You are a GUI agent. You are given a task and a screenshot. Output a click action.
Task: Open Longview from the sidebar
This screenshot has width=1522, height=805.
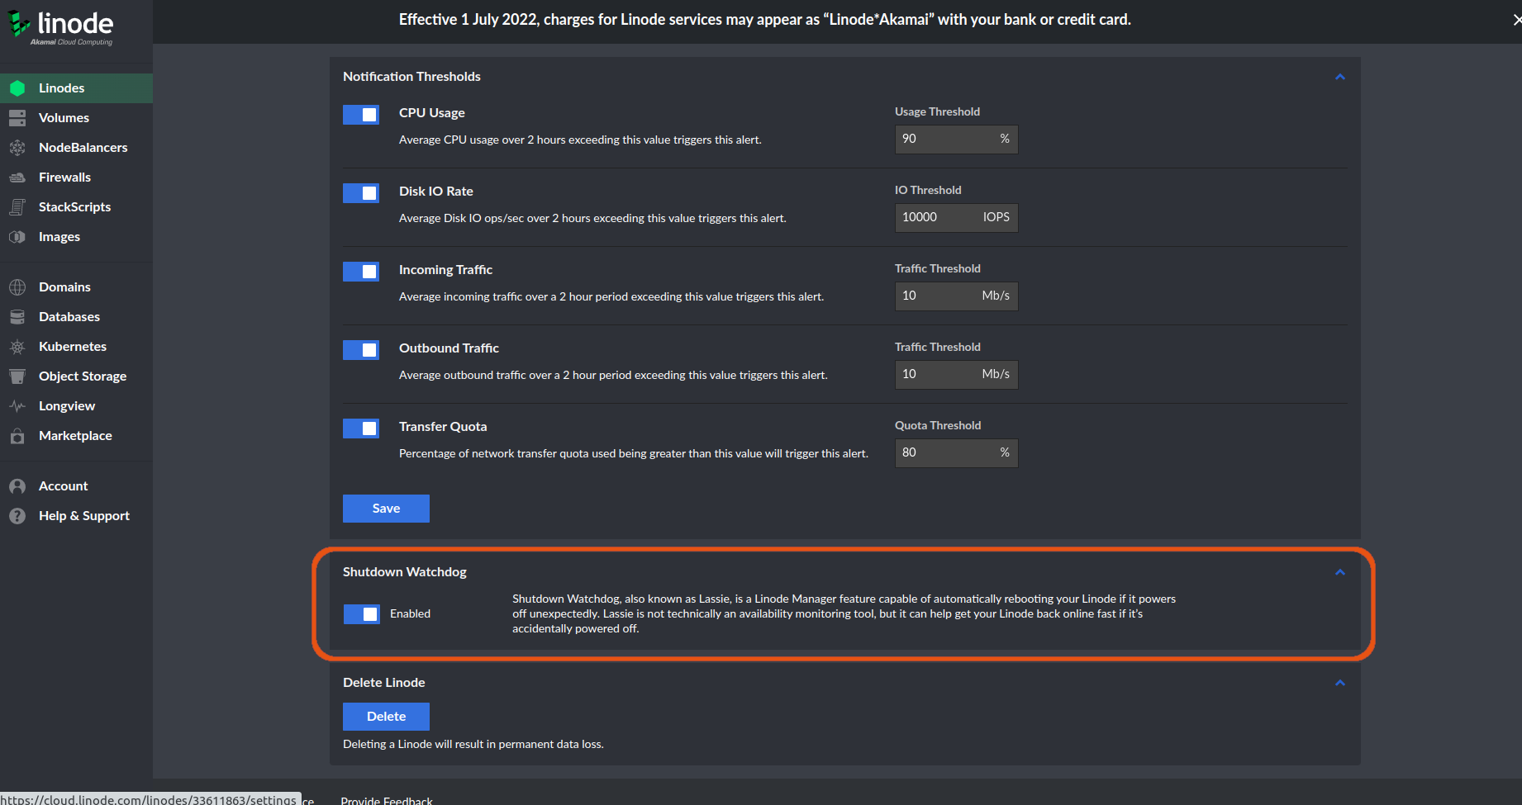point(76,406)
